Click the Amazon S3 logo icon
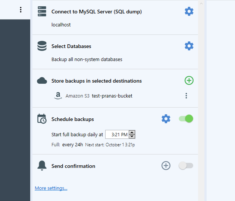 click(x=58, y=96)
